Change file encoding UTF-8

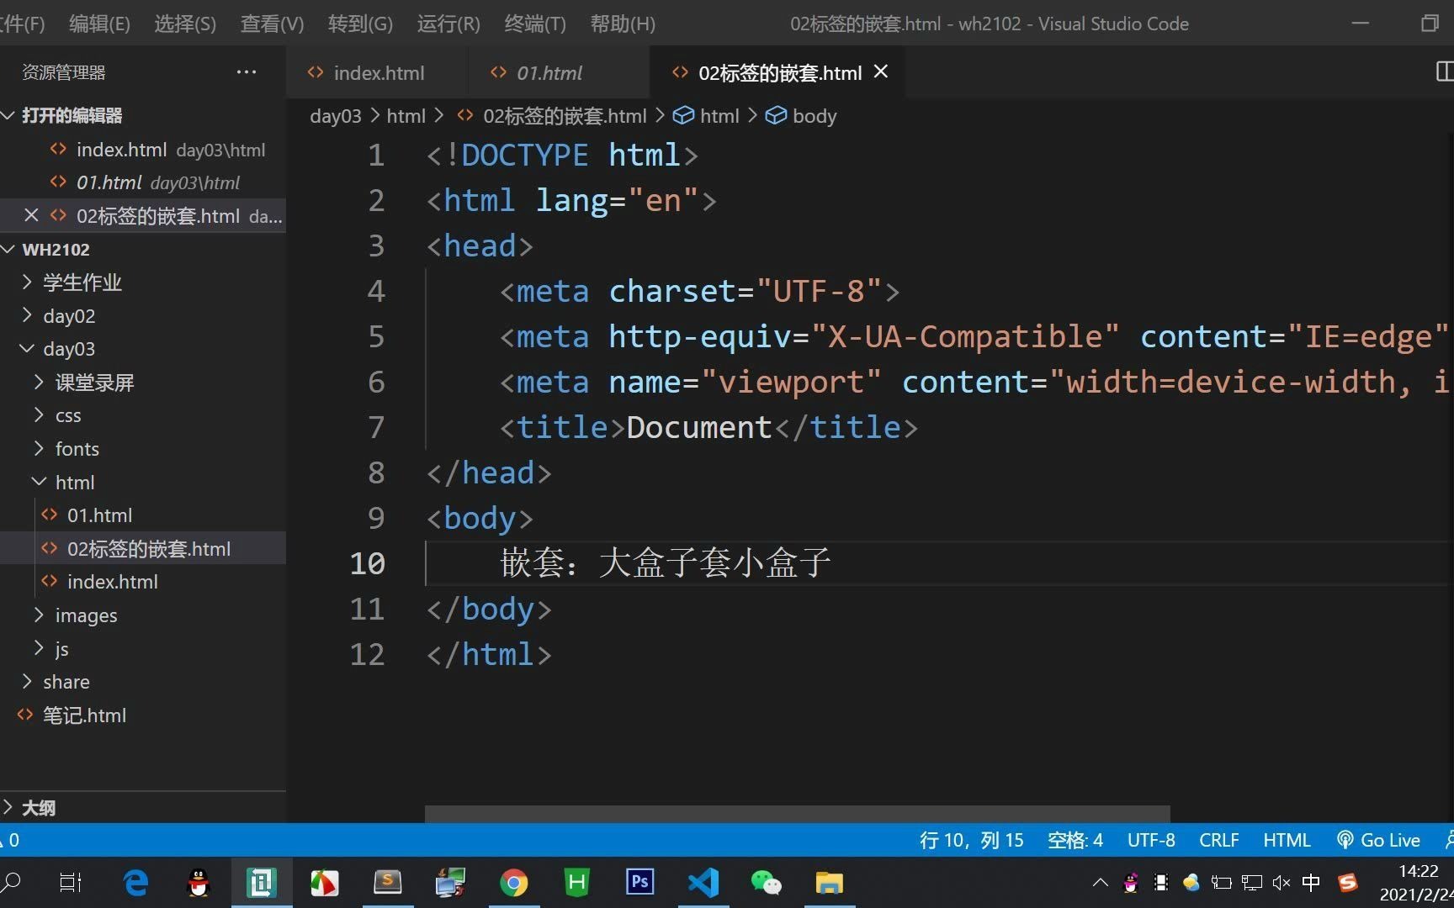[x=1151, y=840]
